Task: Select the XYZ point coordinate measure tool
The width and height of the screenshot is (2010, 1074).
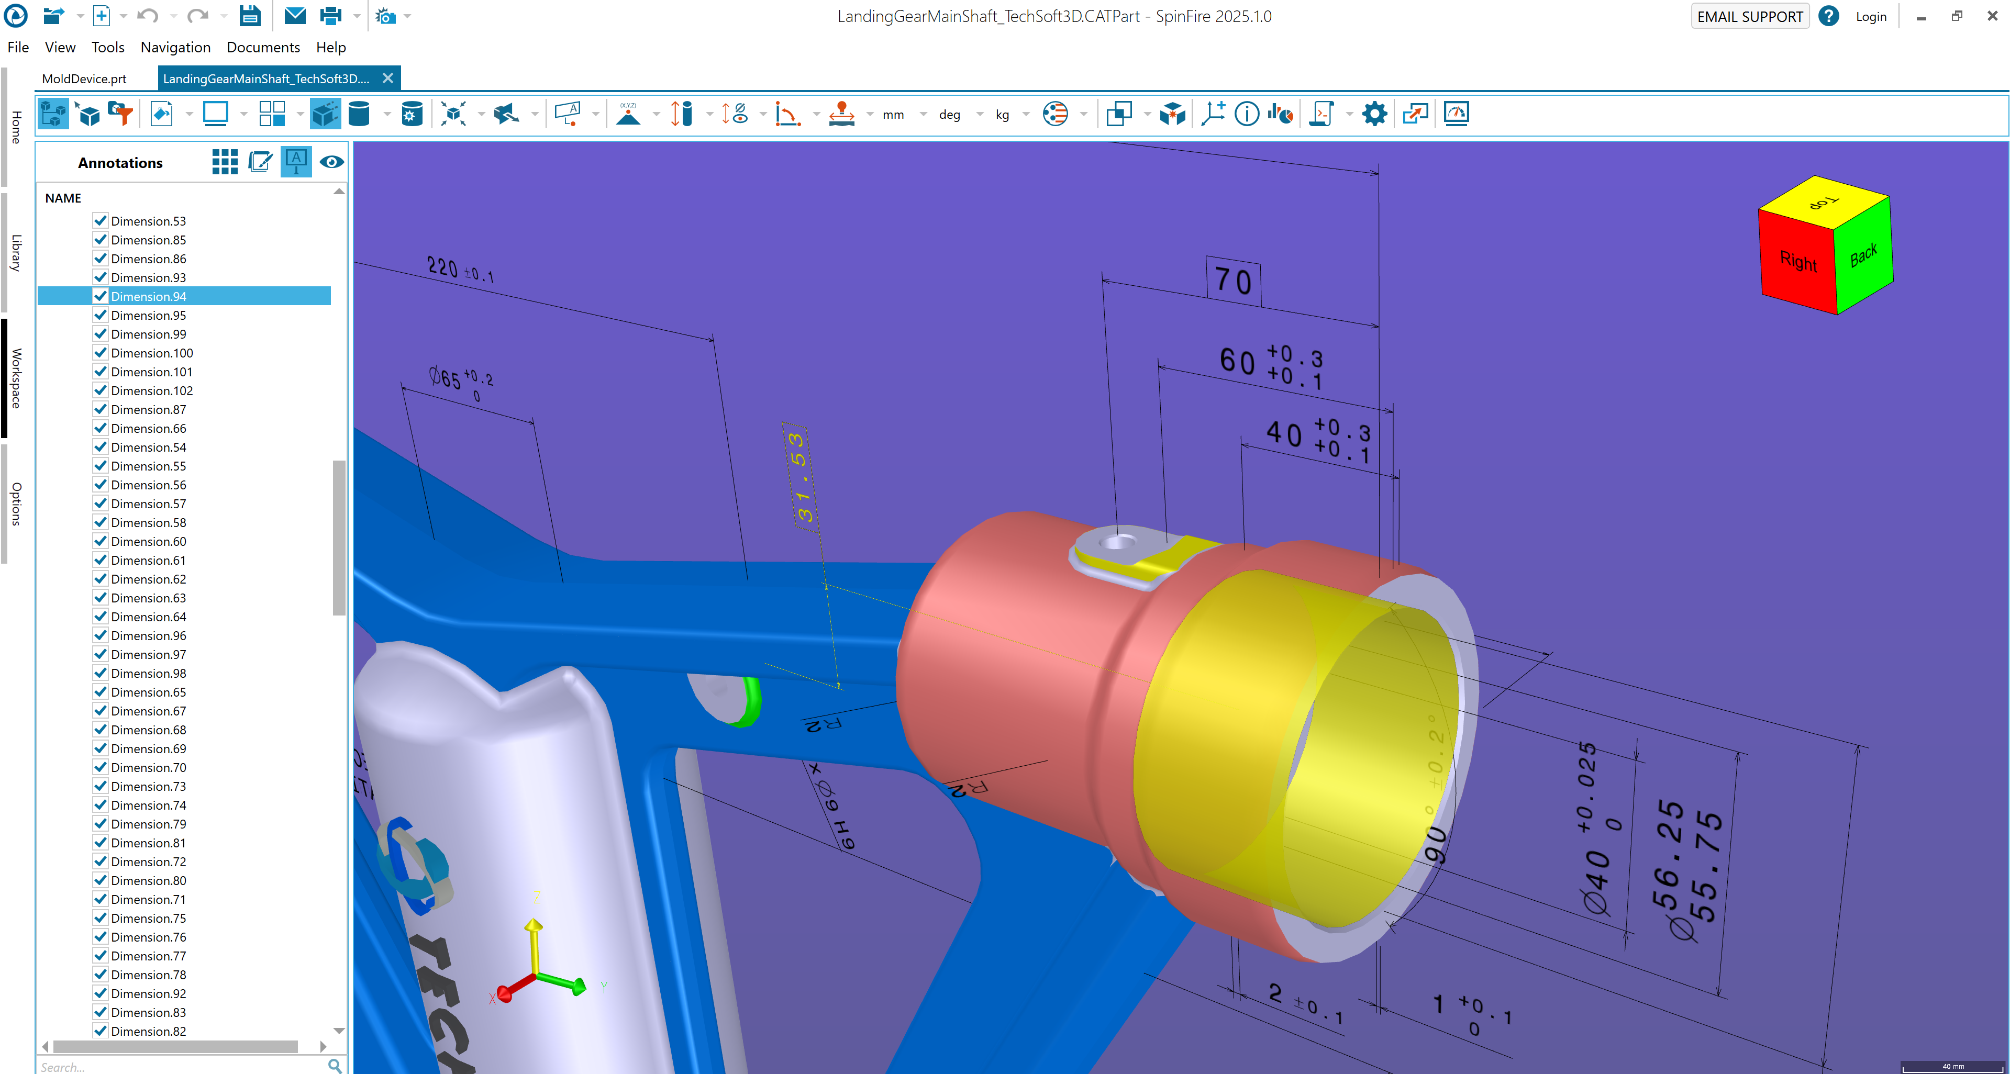Action: tap(628, 114)
